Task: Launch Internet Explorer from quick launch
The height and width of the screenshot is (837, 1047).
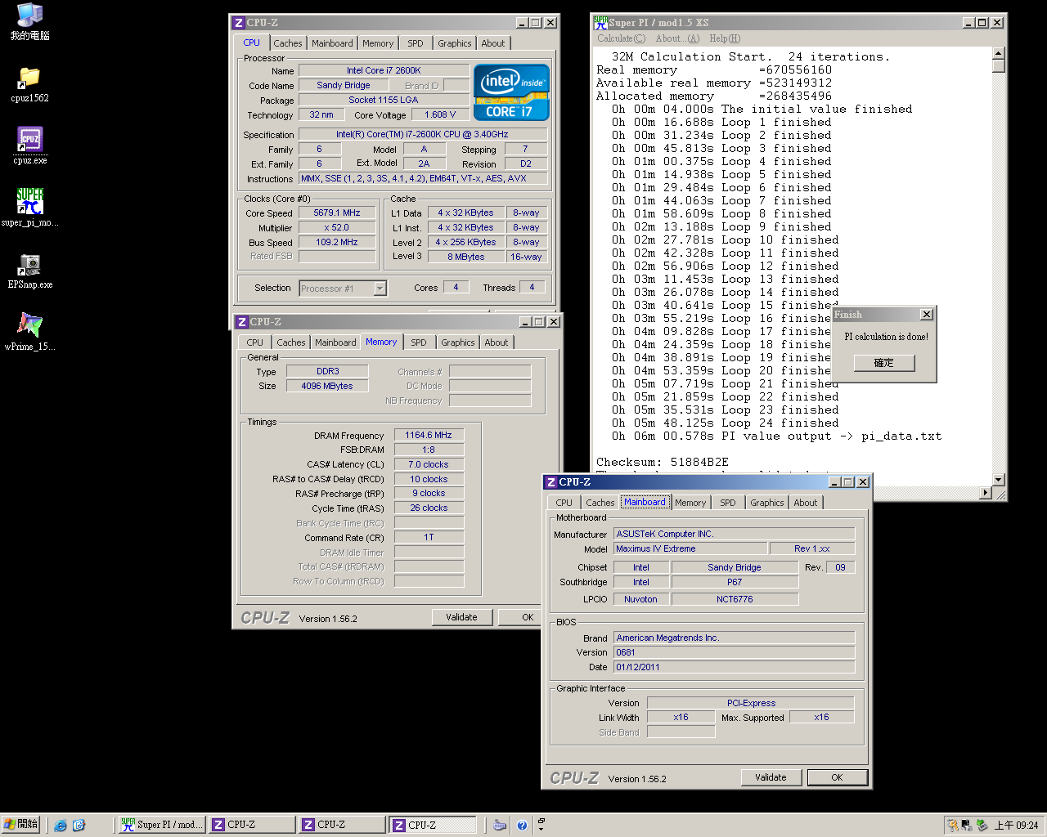Action: [x=61, y=826]
